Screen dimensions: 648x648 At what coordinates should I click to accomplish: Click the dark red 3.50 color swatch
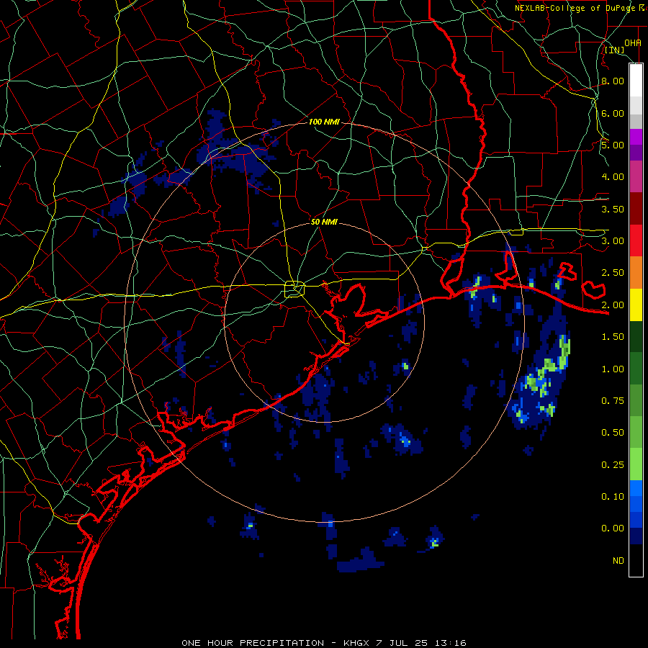(x=636, y=209)
